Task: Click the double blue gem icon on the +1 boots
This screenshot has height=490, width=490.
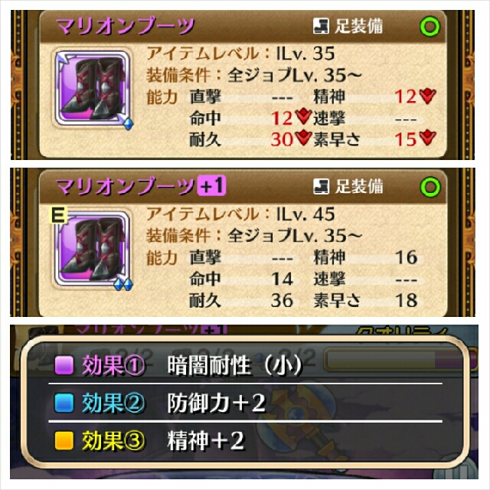Action: pyautogui.click(x=123, y=285)
